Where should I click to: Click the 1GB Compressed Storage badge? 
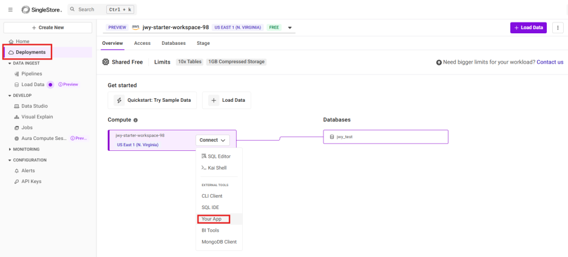pyautogui.click(x=236, y=62)
